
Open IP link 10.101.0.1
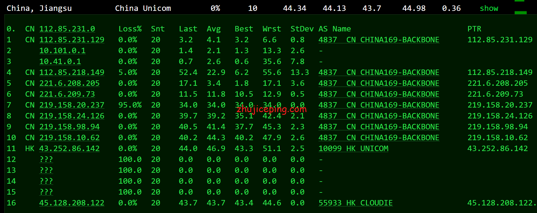(62, 50)
